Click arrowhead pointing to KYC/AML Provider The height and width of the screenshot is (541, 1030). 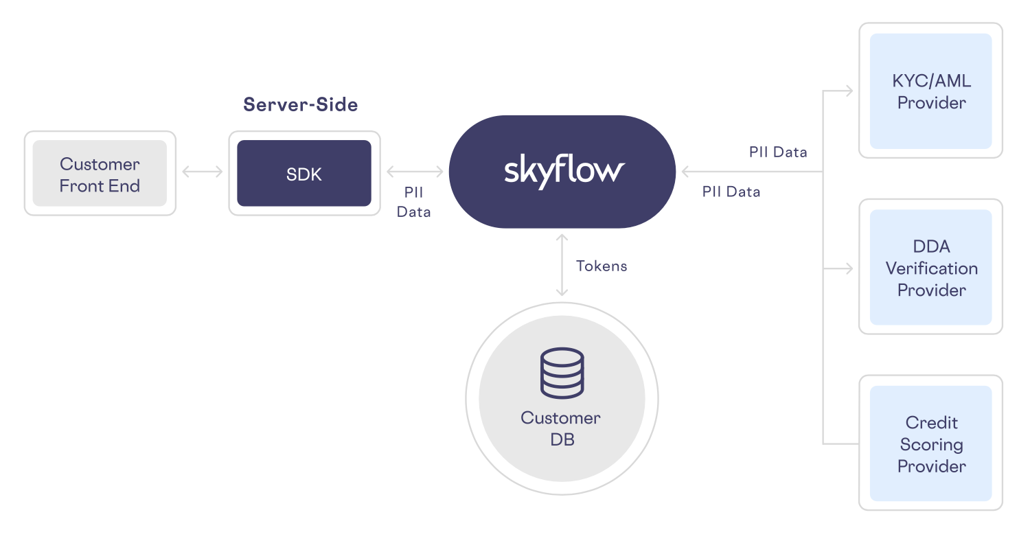coord(849,91)
